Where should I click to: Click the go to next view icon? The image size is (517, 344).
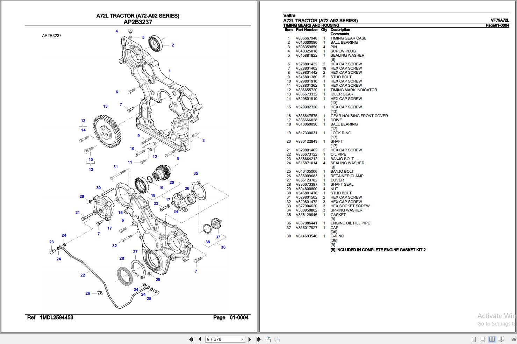click(277, 339)
